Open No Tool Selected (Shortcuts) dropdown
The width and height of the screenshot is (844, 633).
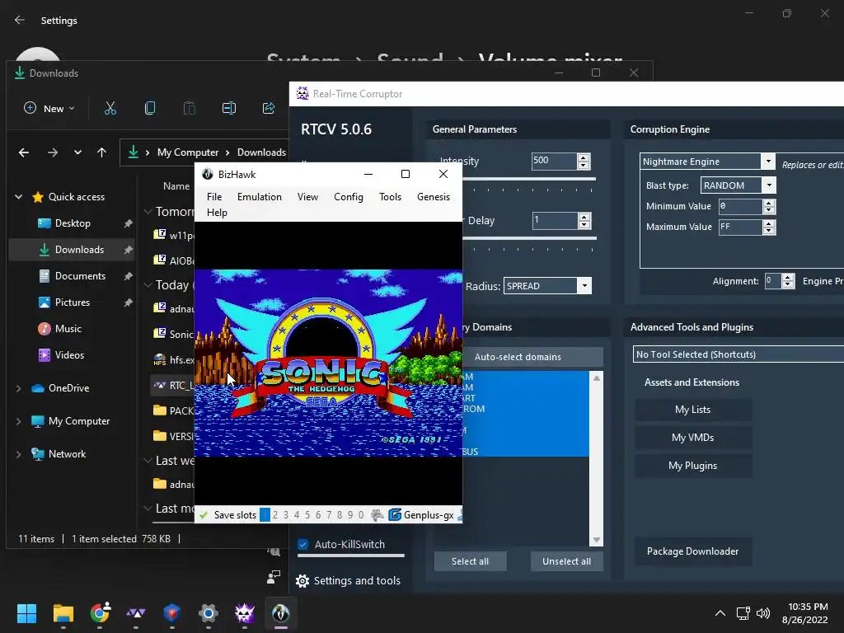(x=738, y=354)
